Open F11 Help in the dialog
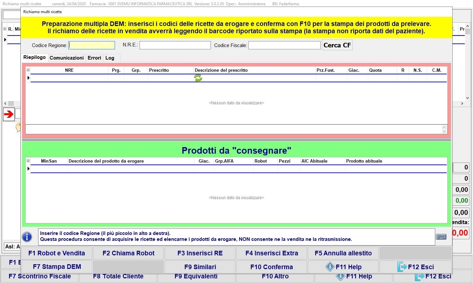Screen dimensions: 473x283 click(x=343, y=267)
